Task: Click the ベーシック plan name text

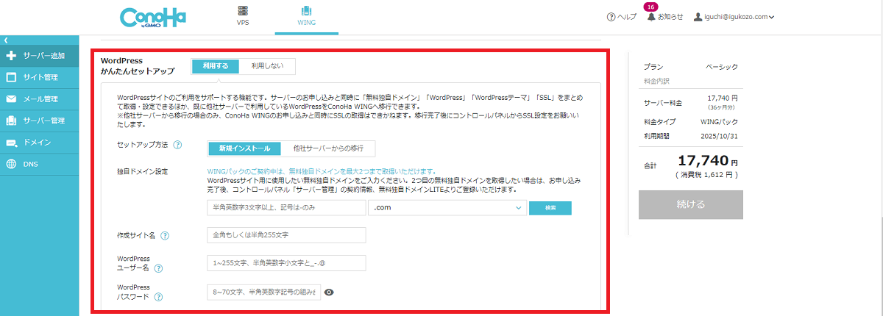Action: [x=723, y=66]
